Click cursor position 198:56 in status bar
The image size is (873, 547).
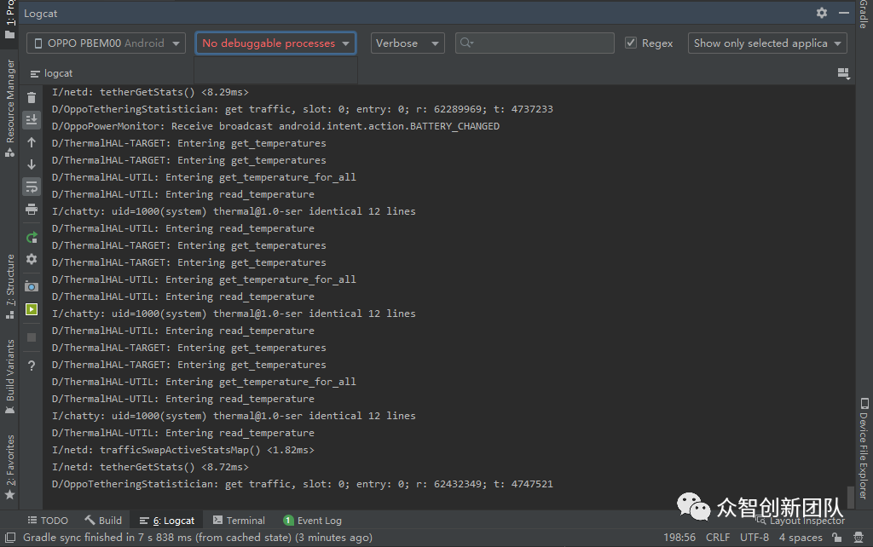(679, 538)
